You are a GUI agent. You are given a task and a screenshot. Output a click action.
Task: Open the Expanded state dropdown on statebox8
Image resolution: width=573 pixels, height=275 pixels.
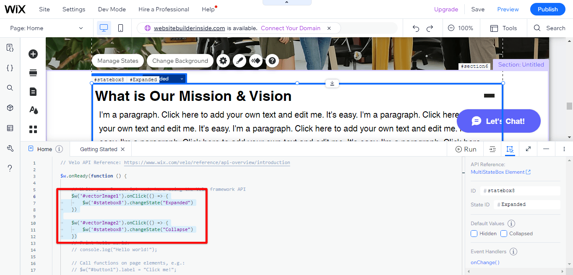(x=181, y=78)
